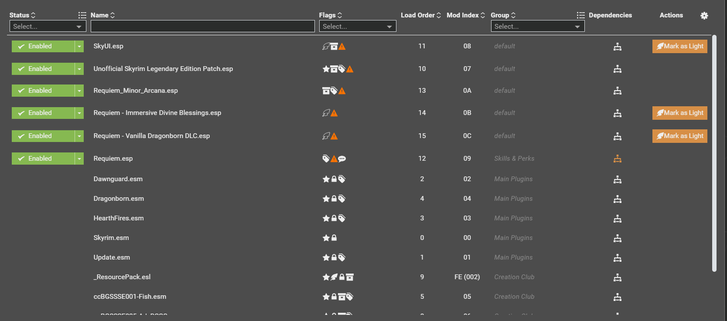Sort by Load Order column header

click(421, 15)
